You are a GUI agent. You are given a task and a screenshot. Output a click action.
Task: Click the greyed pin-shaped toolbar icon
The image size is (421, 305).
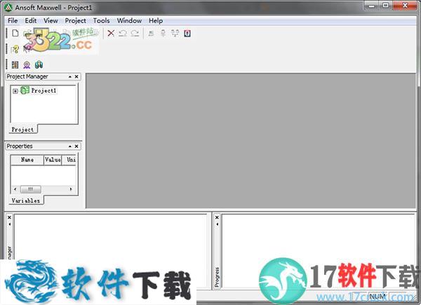pos(163,33)
